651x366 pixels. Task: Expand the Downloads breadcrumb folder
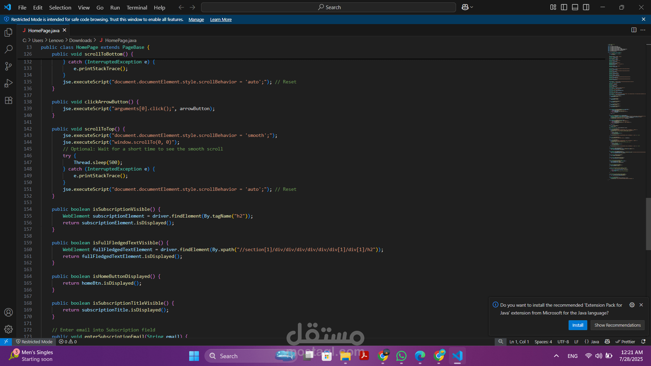80,40
